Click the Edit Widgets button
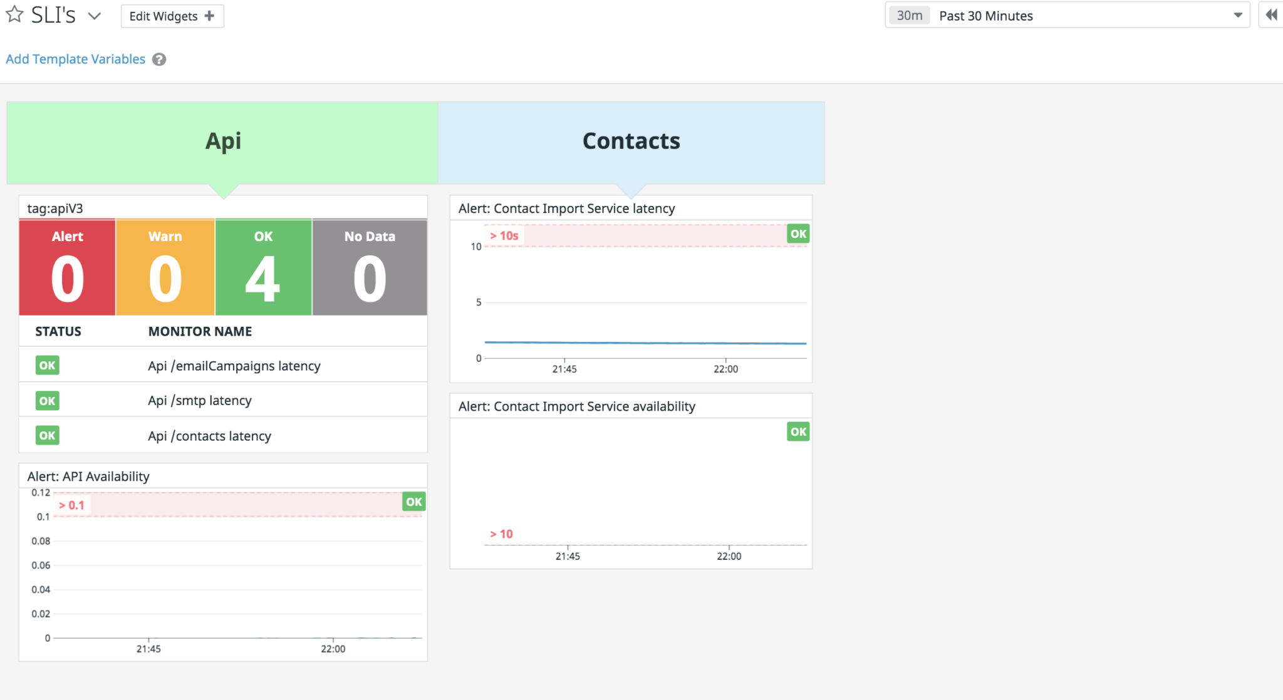This screenshot has height=700, width=1283. (x=172, y=16)
